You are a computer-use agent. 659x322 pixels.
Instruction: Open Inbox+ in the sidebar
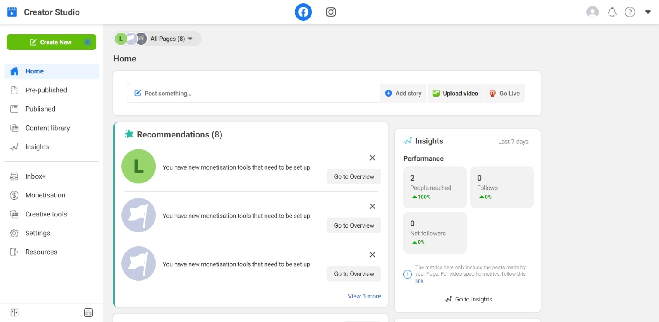51,176
